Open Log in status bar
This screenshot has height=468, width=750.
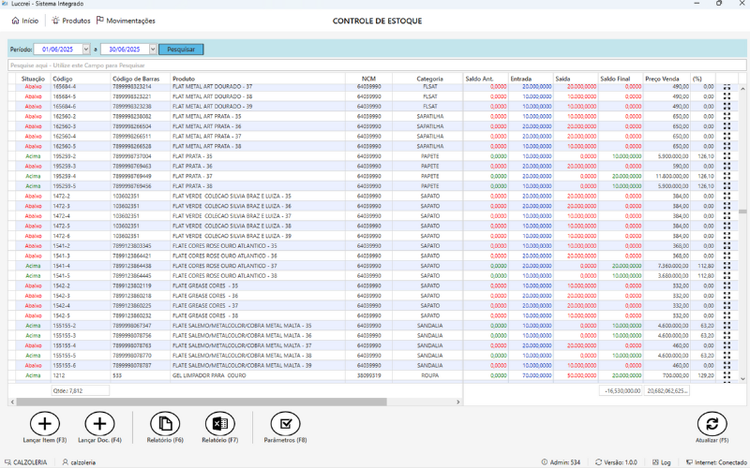(662, 462)
